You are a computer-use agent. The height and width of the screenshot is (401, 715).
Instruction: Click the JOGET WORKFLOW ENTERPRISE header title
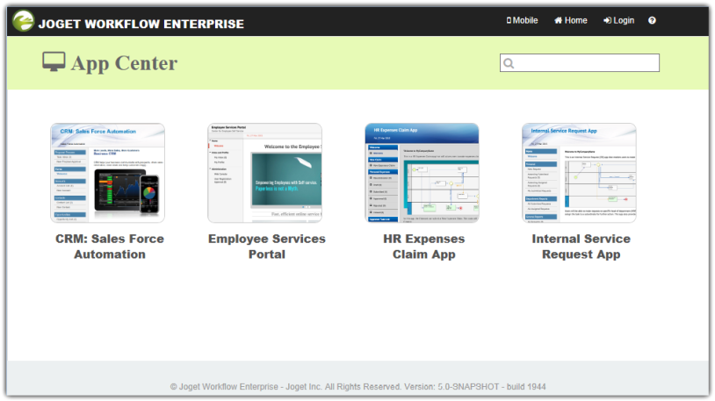(141, 24)
